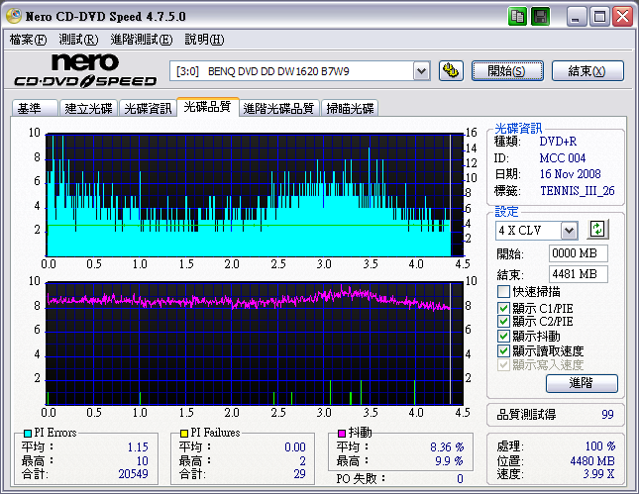
Task: Click the jitter maximum 9.9 %
Action: (x=449, y=461)
